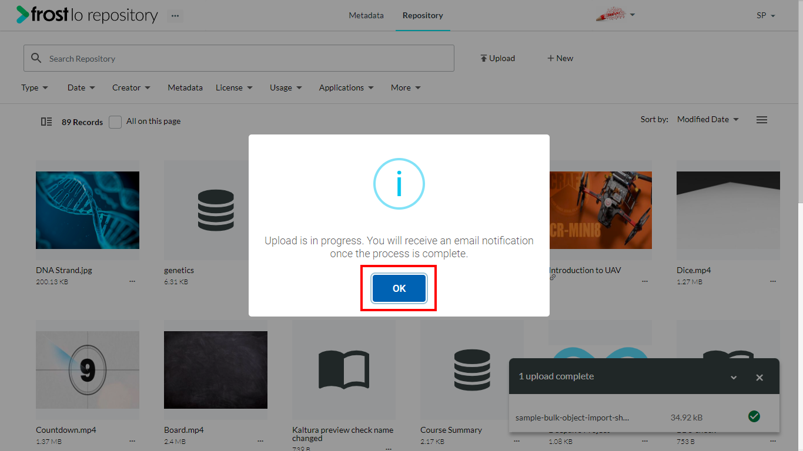803x451 pixels.
Task: Expand the Applications filter
Action: (346, 87)
